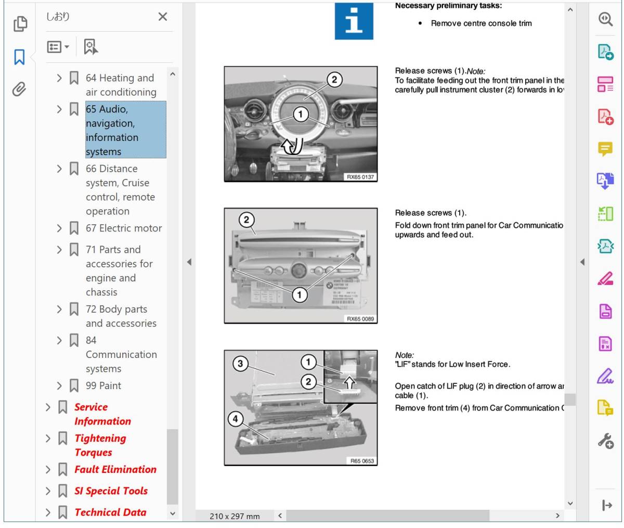The height and width of the screenshot is (528, 624).
Task: Click the find current bookmark icon
Action: [x=90, y=47]
